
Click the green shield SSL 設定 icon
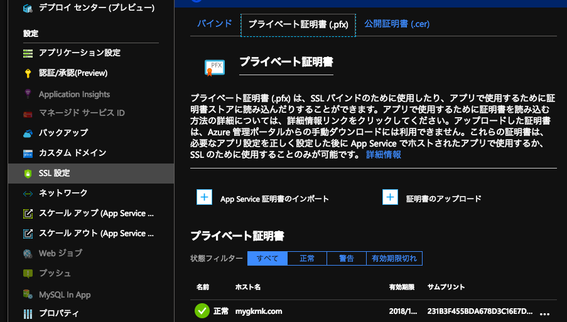coord(28,174)
